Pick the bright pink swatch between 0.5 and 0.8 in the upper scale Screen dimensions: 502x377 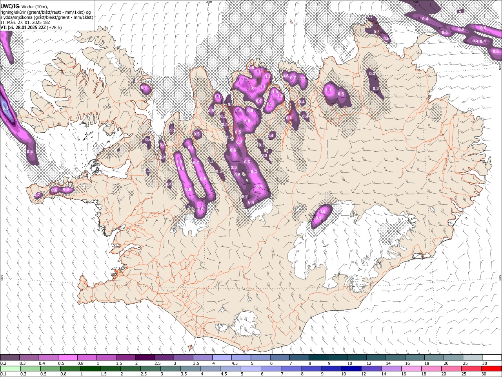67,358
